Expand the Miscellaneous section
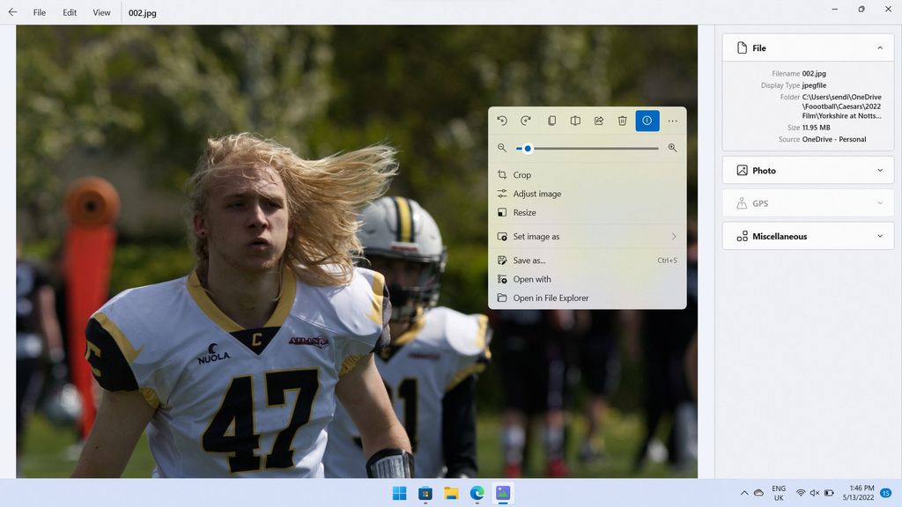 pyautogui.click(x=879, y=236)
